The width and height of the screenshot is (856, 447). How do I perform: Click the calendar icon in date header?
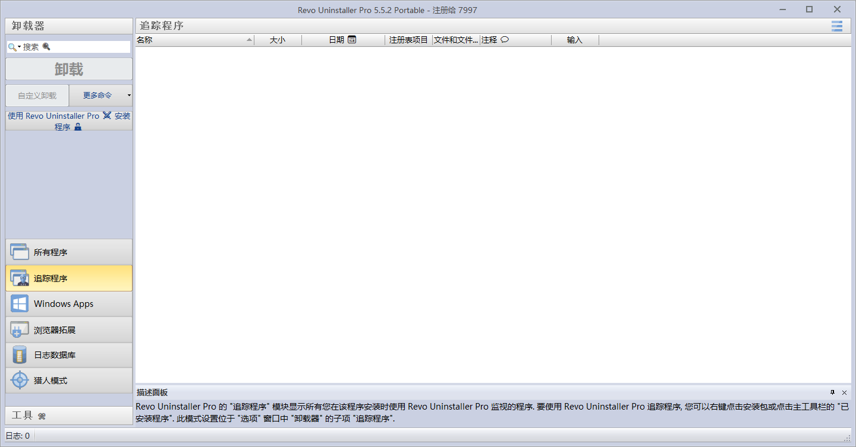[352, 40]
